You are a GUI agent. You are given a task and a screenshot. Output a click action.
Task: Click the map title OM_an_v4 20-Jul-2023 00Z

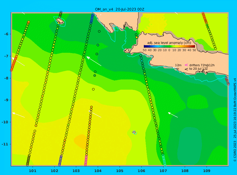120,9
